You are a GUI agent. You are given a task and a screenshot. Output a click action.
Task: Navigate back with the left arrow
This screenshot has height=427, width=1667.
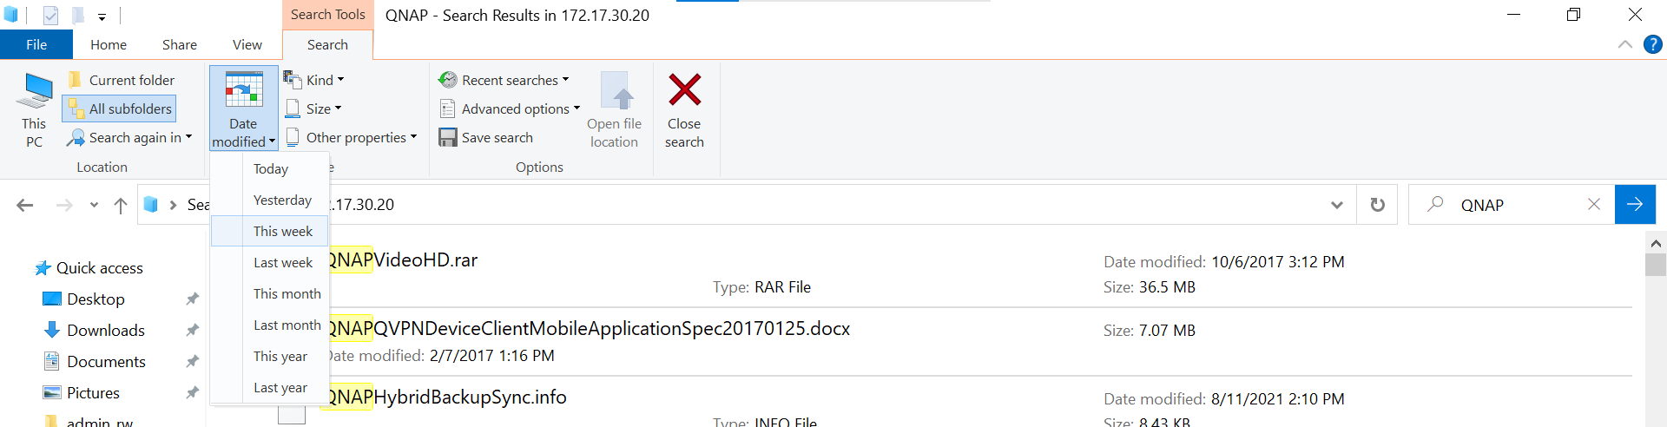click(x=25, y=206)
